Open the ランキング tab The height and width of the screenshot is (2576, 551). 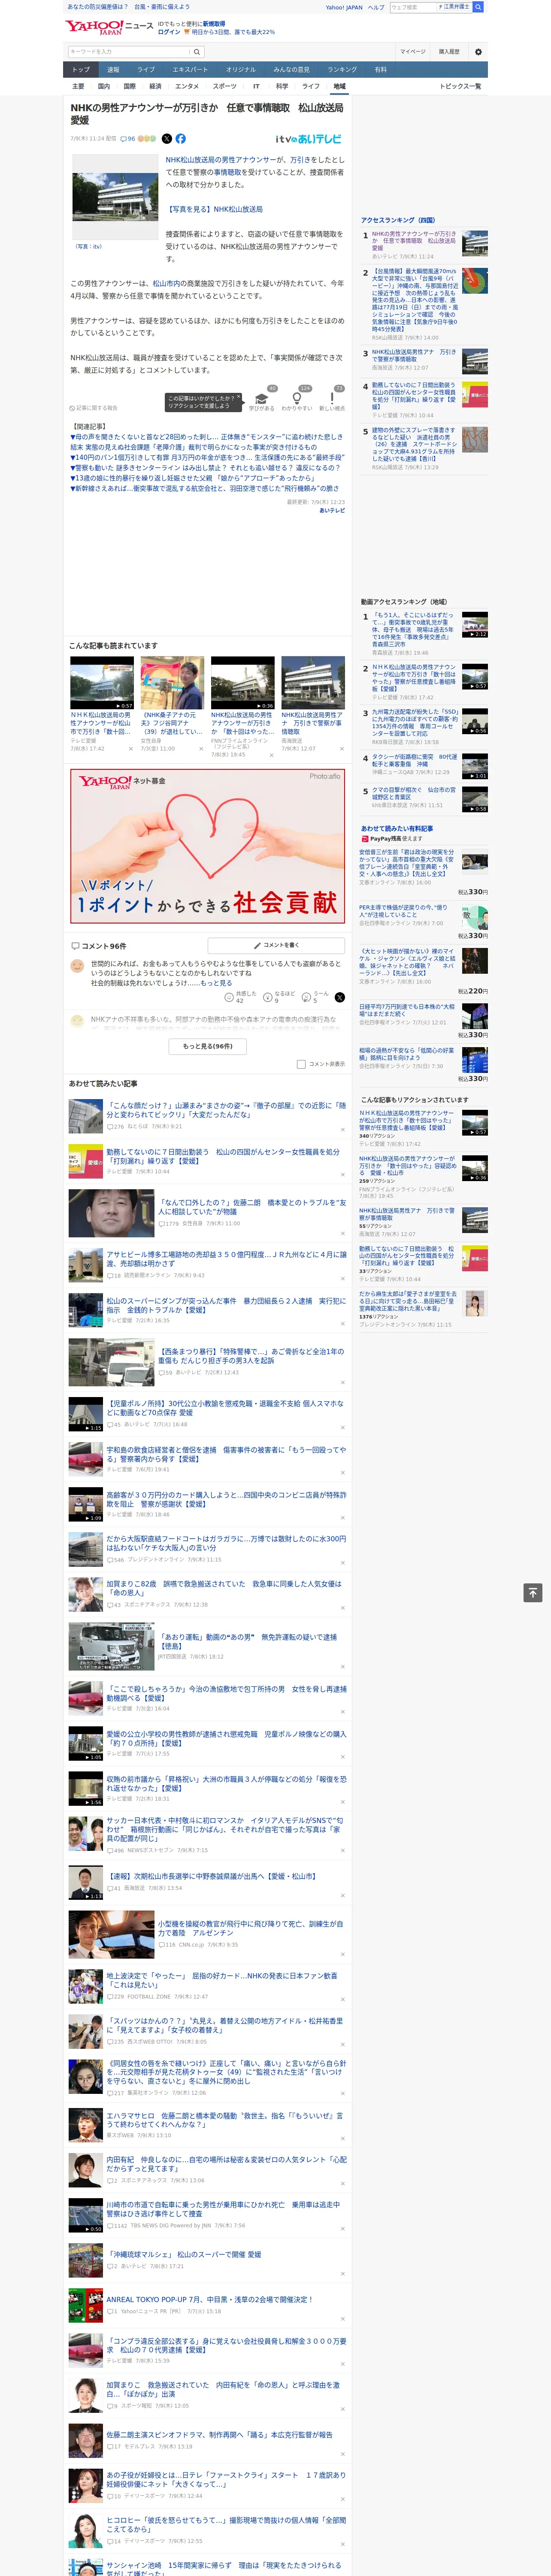pos(342,70)
